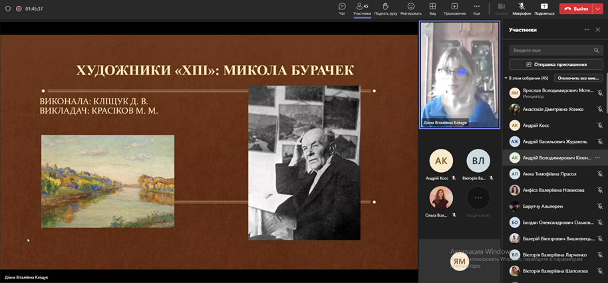The height and width of the screenshot is (283, 608).
Task: Select participant Анна Тимофіївна Прасол
Action: (x=549, y=174)
